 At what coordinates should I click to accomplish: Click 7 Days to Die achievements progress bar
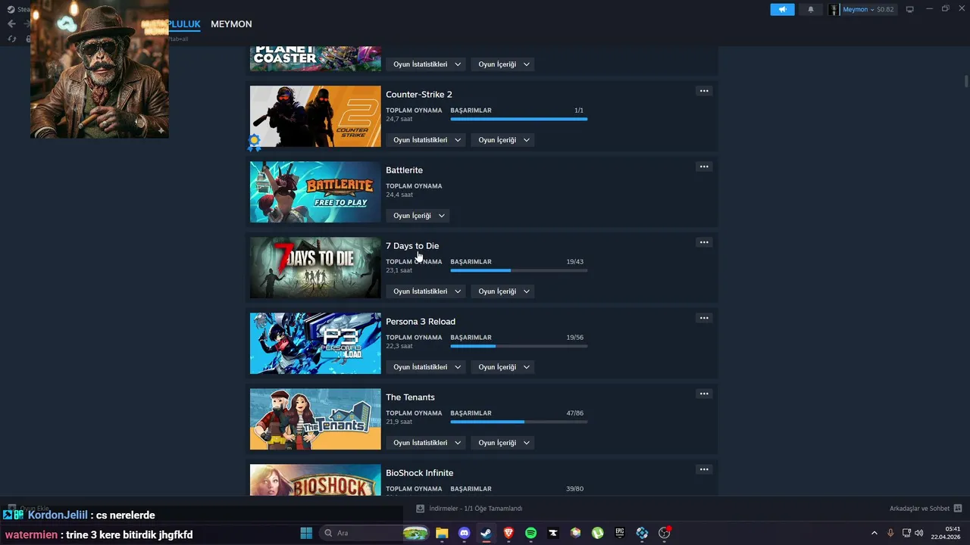point(518,270)
